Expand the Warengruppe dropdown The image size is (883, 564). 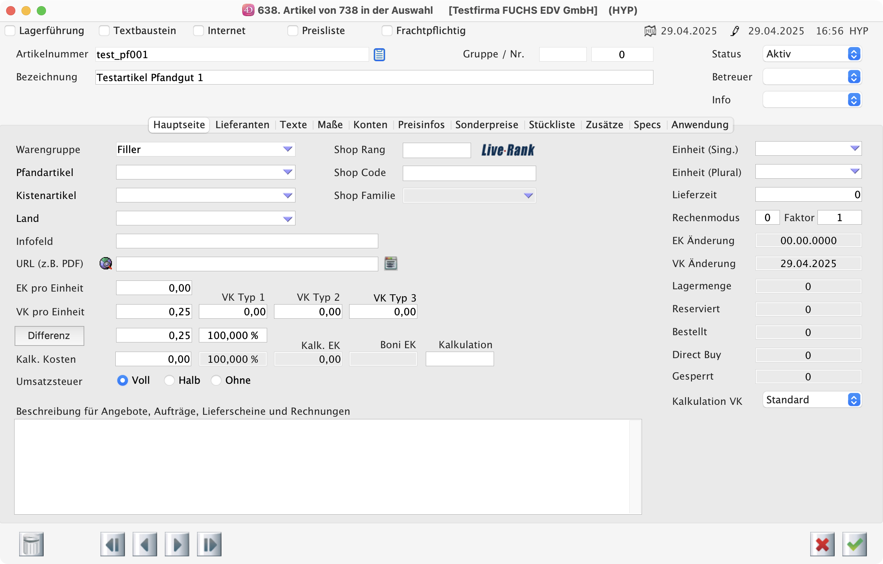pyautogui.click(x=287, y=149)
